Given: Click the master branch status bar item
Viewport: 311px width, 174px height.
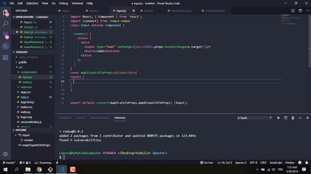Looking at the screenshot, I should (9, 162).
